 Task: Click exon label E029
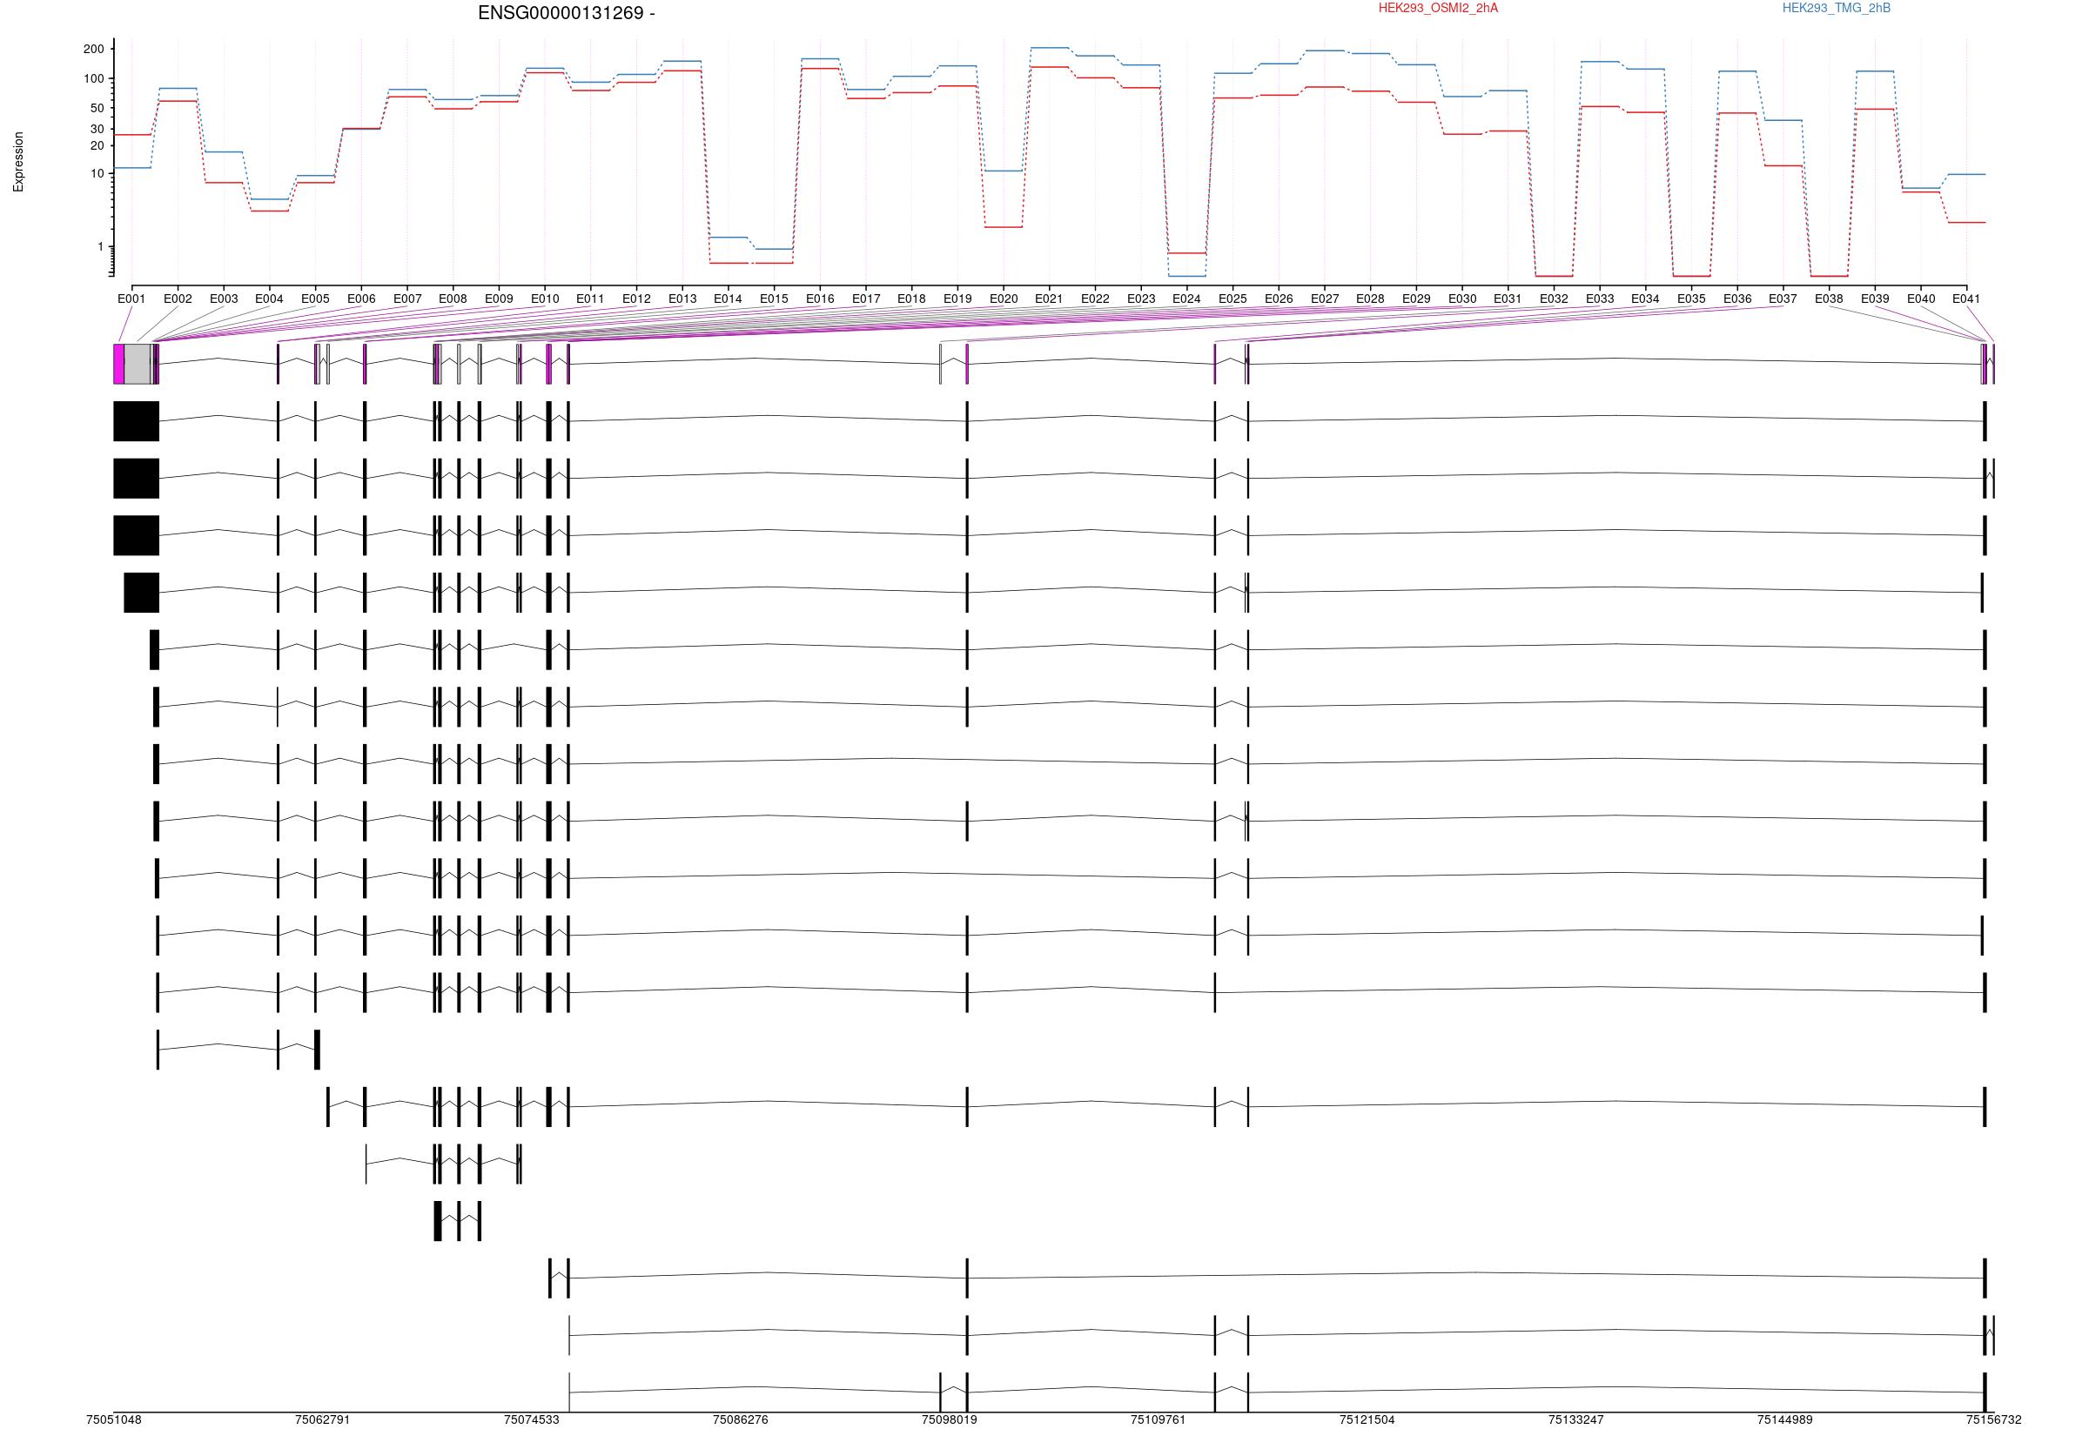pos(1416,299)
